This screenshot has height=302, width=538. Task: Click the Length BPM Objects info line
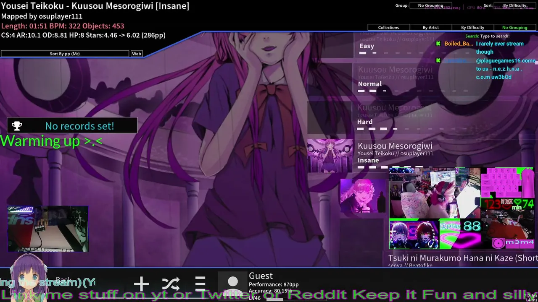(63, 26)
